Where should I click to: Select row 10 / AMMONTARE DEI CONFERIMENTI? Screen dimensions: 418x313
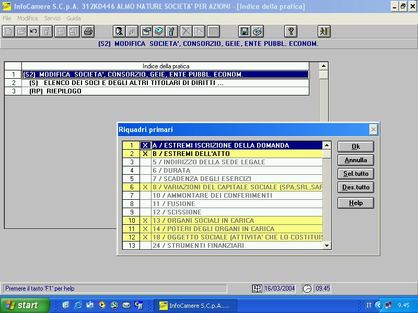pos(237,195)
